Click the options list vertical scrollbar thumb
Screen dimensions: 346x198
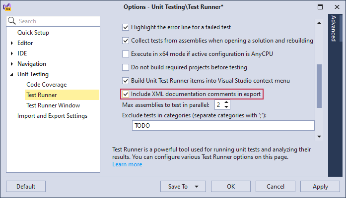[319, 86]
